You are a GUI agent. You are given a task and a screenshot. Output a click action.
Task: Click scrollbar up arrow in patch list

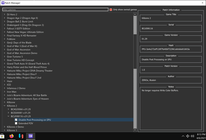[x=135, y=14]
